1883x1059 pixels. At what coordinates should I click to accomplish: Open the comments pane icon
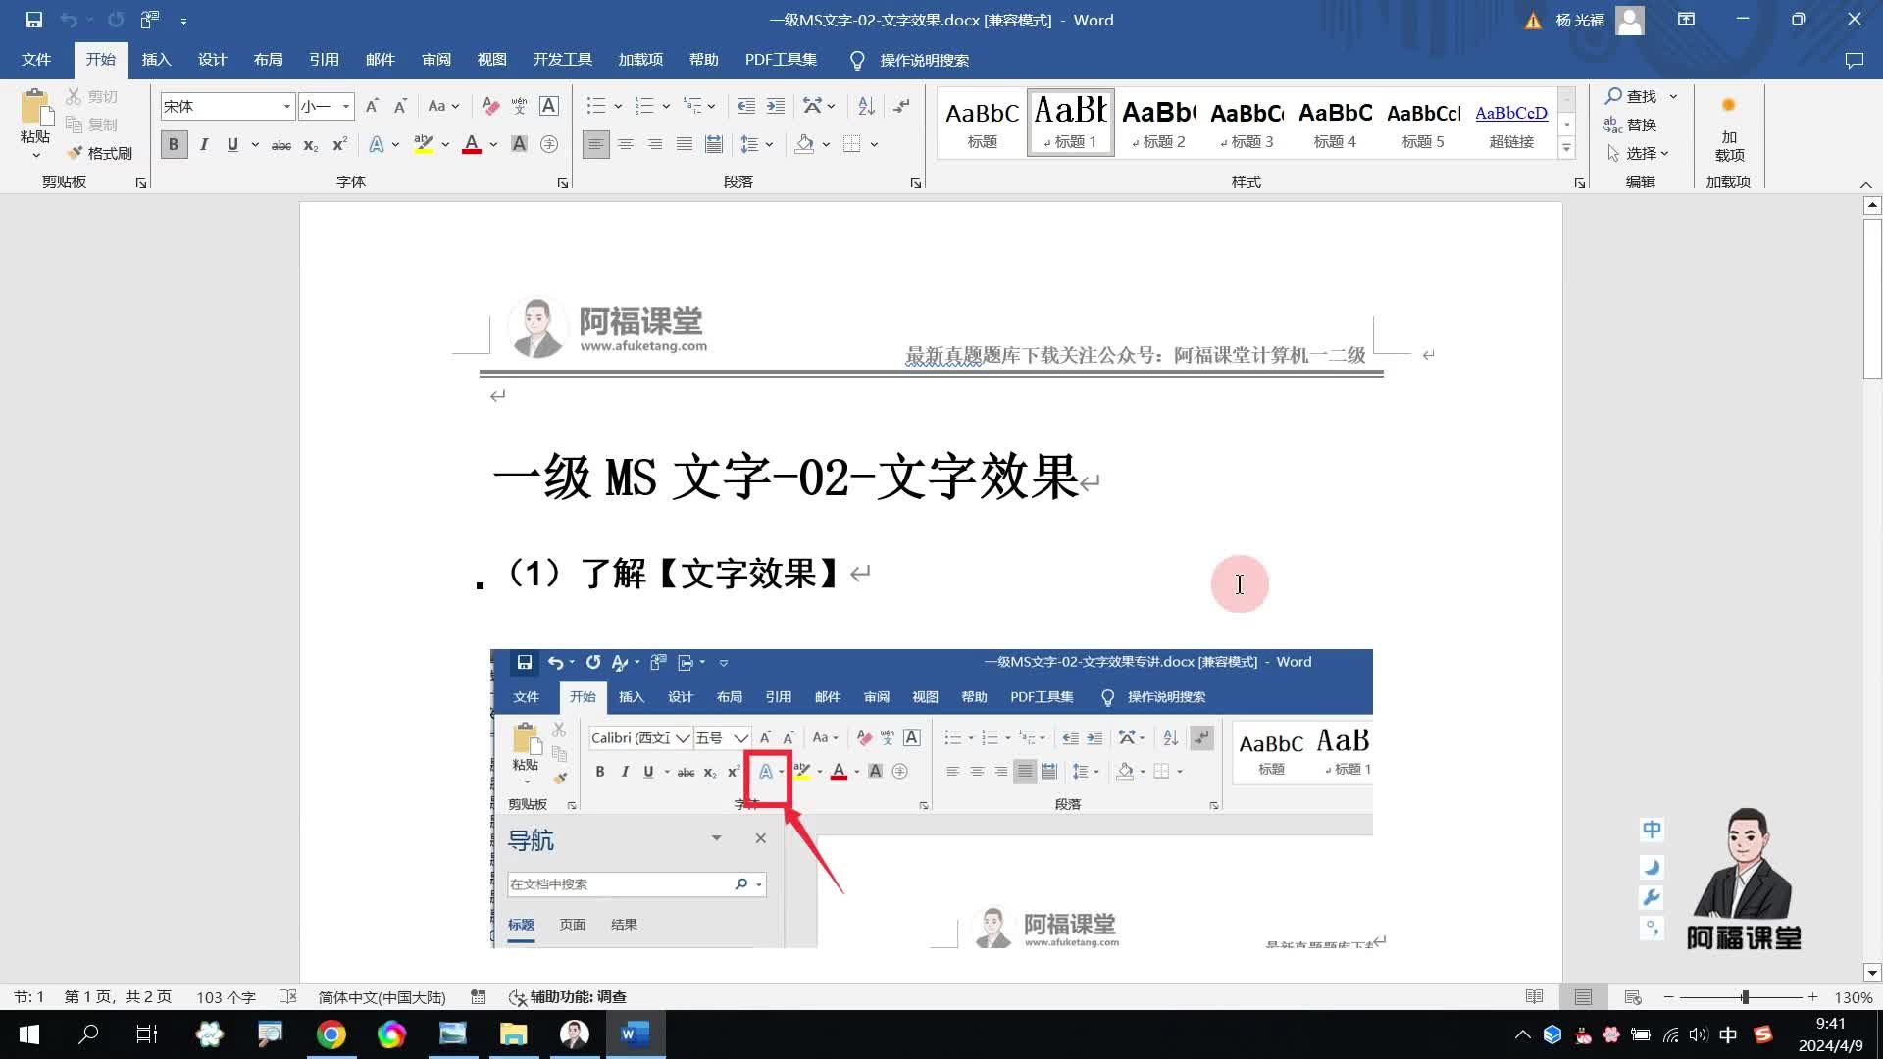point(1854,60)
